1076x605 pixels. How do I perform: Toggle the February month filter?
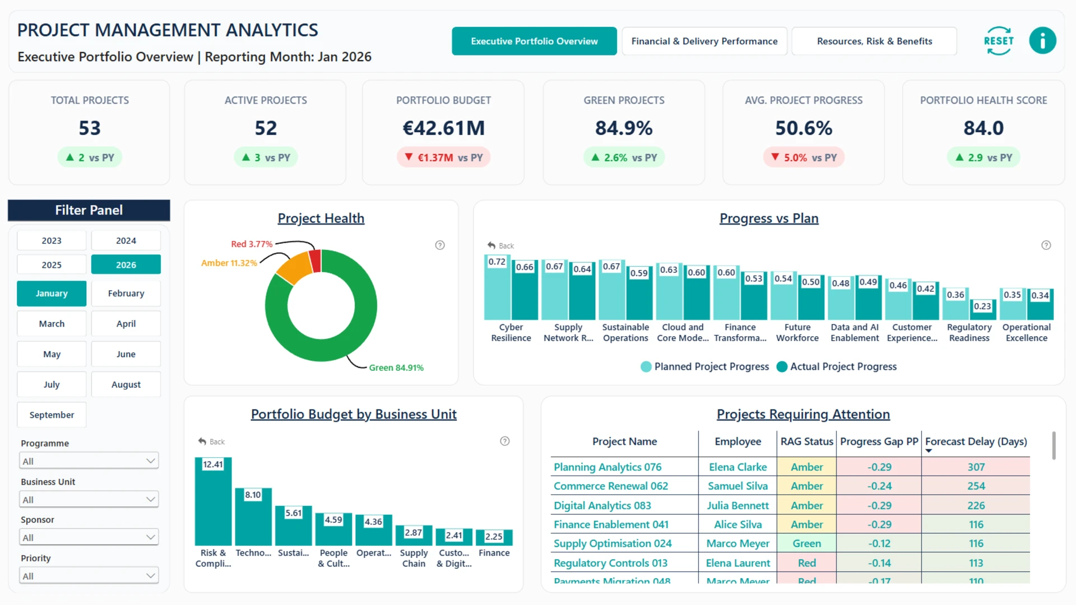pyautogui.click(x=126, y=294)
